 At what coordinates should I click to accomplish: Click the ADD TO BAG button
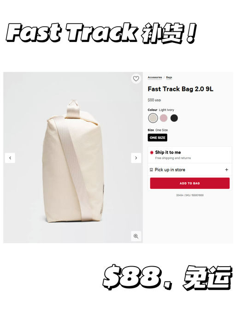pos(190,183)
